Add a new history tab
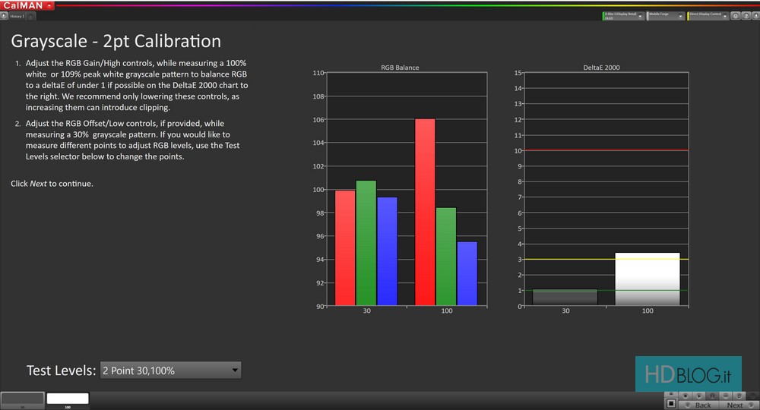760x410 pixels. 30,16
